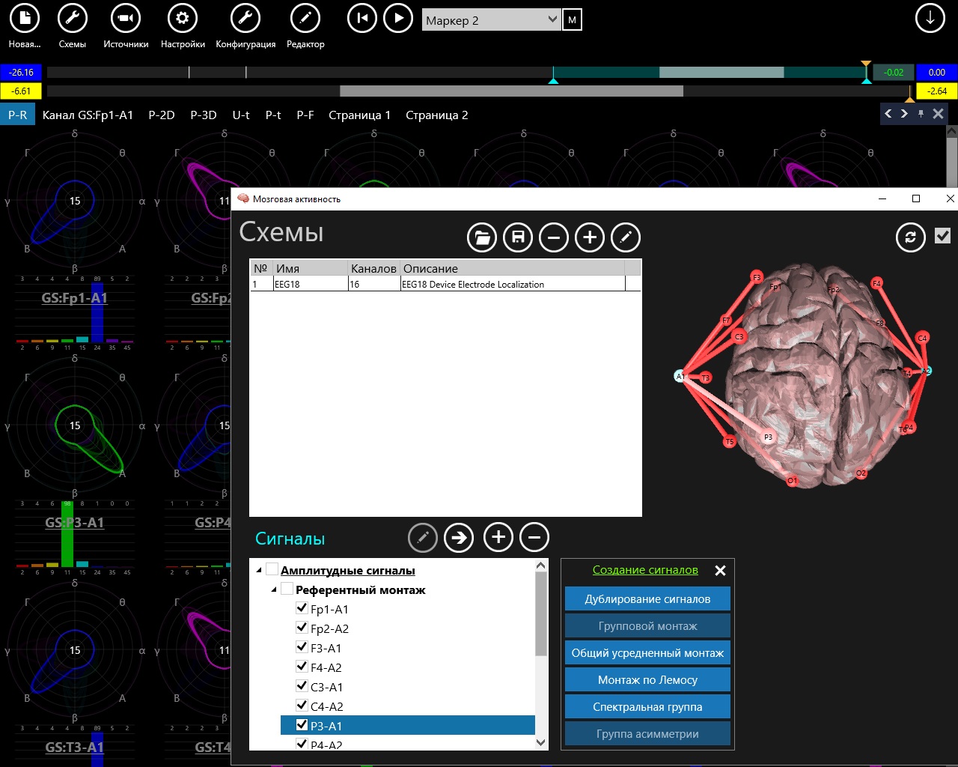
Task: Uncheck the Fp1-A1 signal
Action: pyautogui.click(x=302, y=608)
